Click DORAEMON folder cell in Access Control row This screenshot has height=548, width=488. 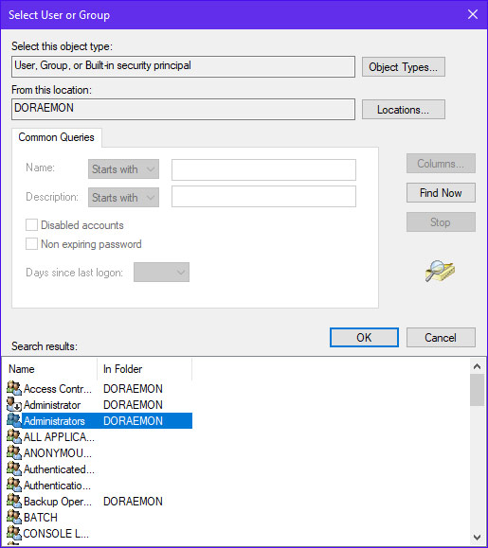[x=133, y=389]
